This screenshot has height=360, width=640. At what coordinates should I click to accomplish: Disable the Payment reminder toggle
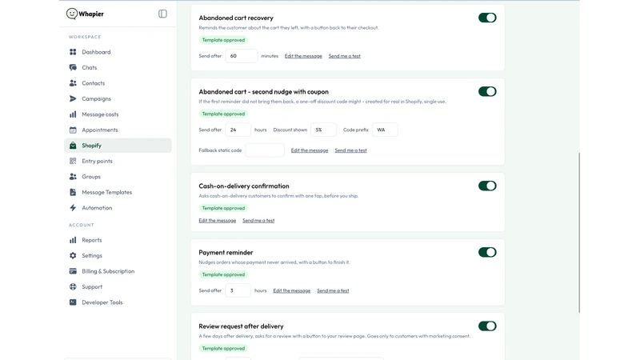487,252
